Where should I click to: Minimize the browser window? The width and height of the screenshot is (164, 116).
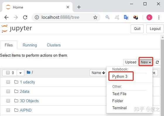(x=132, y=4)
